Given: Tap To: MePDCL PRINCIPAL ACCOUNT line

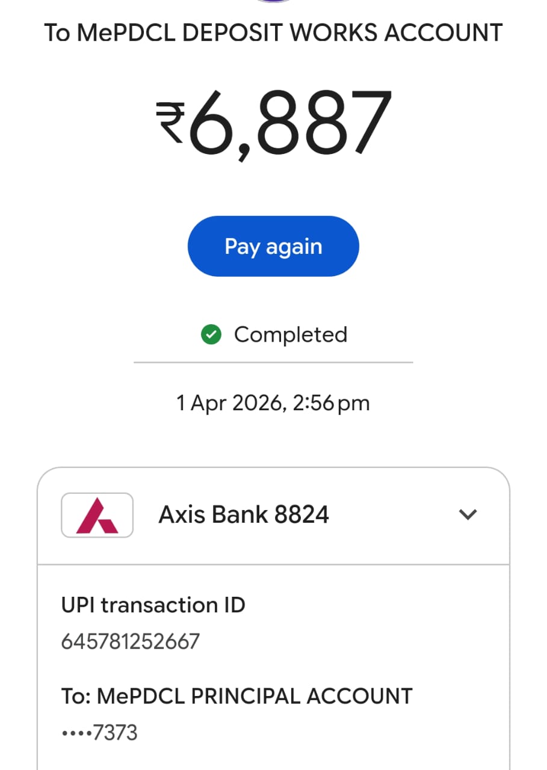Looking at the screenshot, I should click(x=236, y=696).
